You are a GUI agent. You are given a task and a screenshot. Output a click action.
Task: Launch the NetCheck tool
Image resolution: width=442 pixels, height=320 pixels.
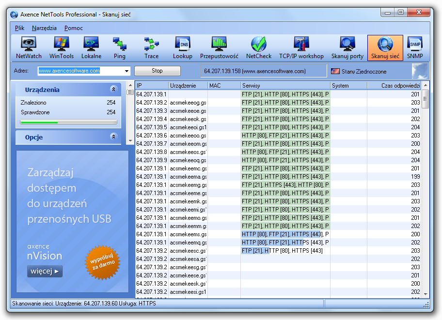[x=258, y=48]
